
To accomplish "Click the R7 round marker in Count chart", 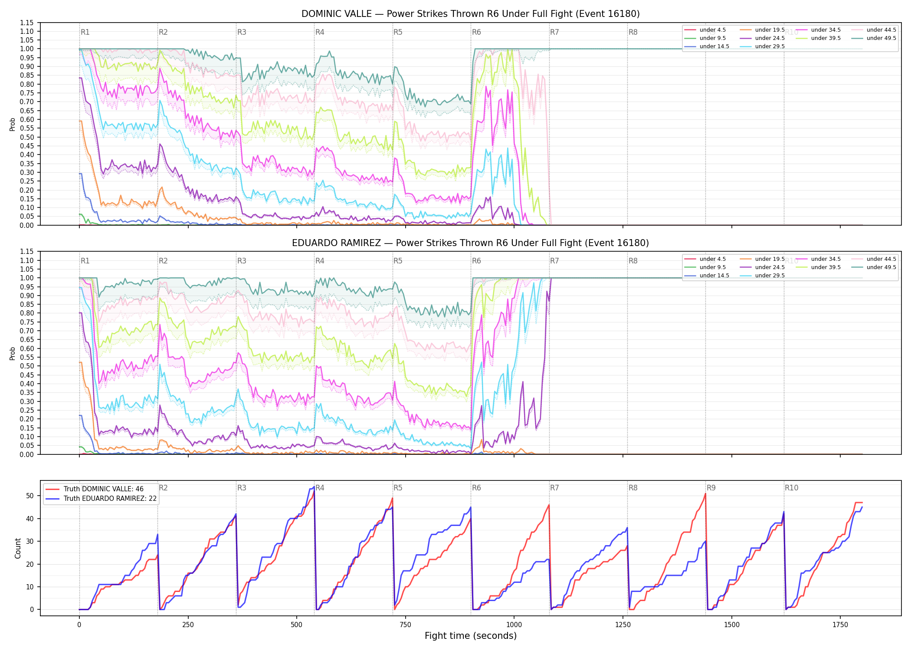I will 554,488.
